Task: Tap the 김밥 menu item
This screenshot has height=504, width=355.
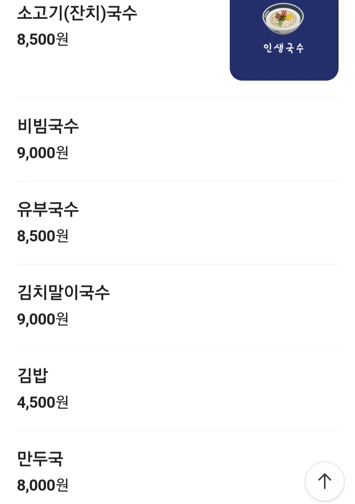Action: click(x=33, y=376)
